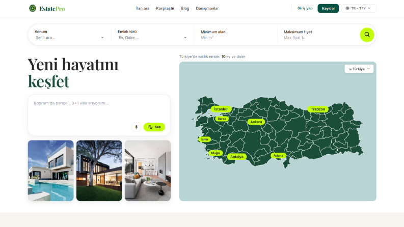Click the microphone icon in prompt box
This screenshot has height=227, width=404.
pos(137,127)
